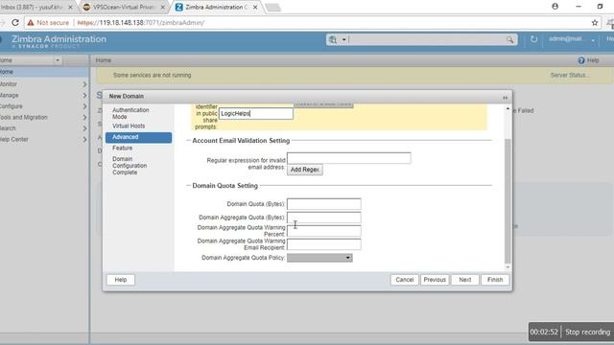
Task: Expand the Search section
Action: [x=84, y=128]
